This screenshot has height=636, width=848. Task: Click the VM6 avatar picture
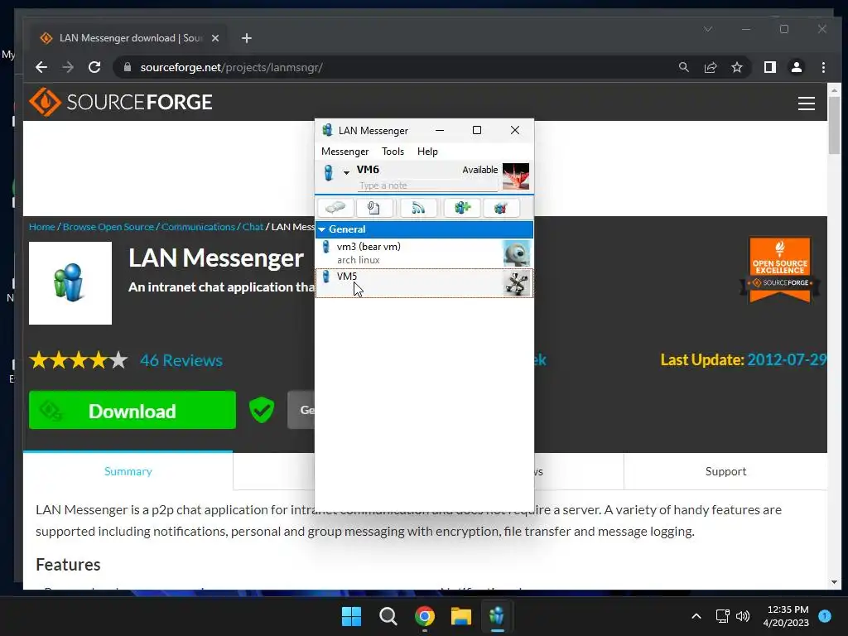click(x=516, y=176)
